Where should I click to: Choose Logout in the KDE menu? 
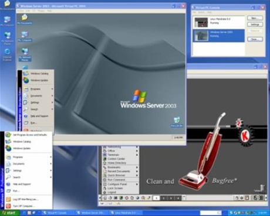click(x=120, y=192)
